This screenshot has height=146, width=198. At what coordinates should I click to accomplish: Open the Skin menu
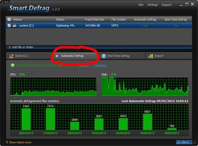click(x=141, y=5)
